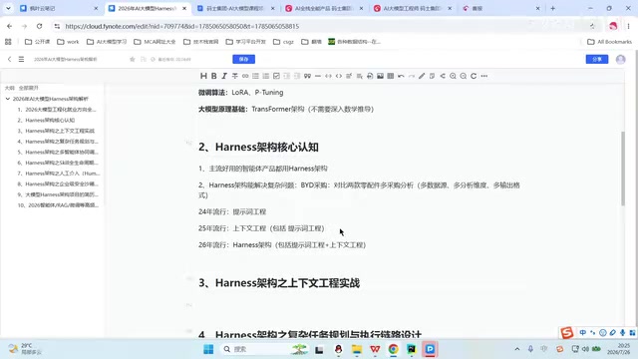The height and width of the screenshot is (359, 638).
Task: Open the browser apps grid icon
Action: 8,42
